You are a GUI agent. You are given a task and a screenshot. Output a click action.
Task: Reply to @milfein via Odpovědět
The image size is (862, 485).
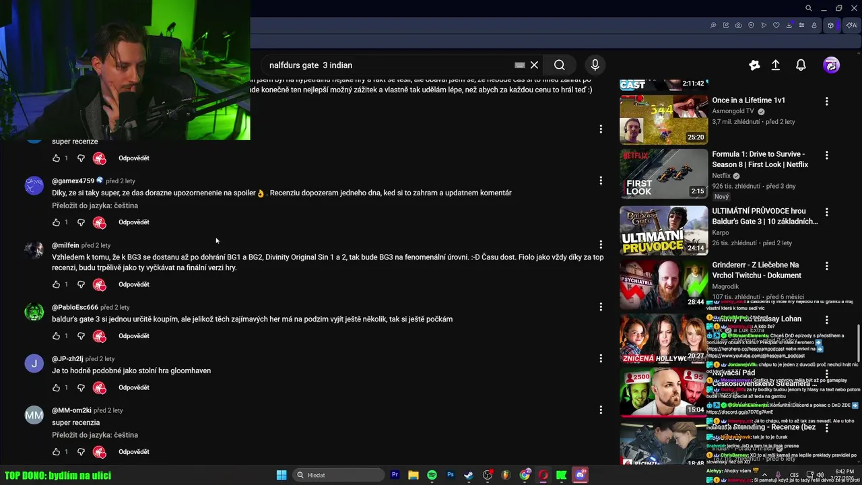click(x=134, y=284)
